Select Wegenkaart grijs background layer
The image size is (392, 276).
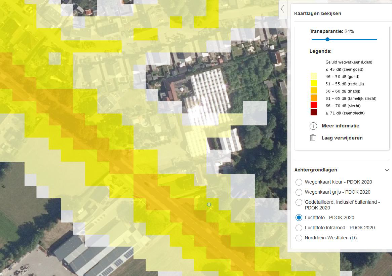click(x=299, y=192)
